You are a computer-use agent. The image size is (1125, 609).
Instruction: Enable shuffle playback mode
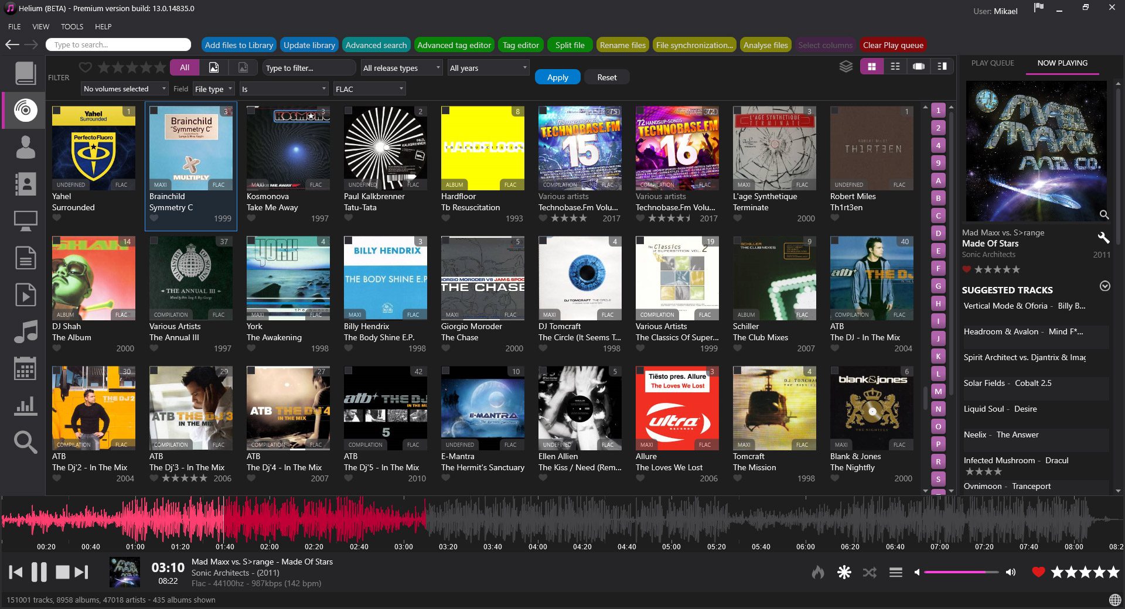(x=870, y=573)
